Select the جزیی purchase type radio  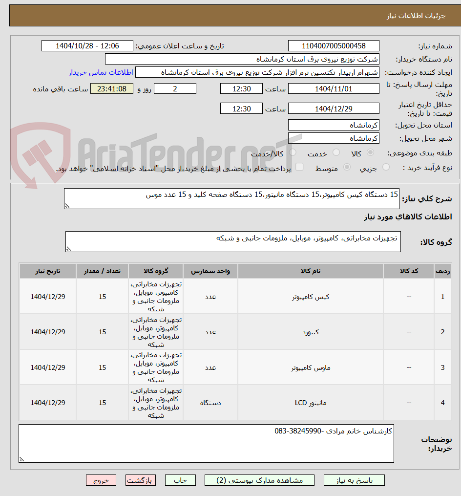(x=386, y=167)
